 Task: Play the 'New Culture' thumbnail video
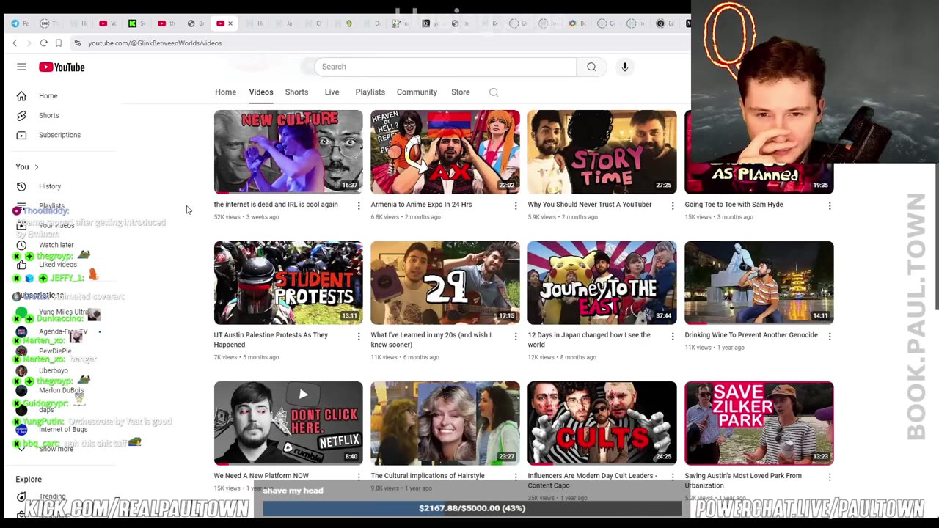tap(288, 152)
